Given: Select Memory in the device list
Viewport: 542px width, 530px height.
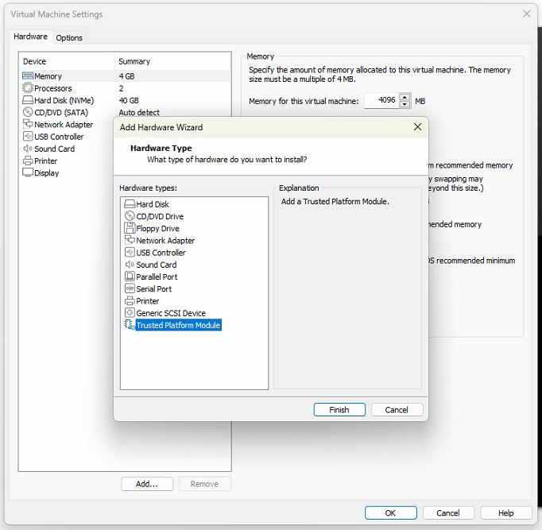Looking at the screenshot, I should coord(48,76).
